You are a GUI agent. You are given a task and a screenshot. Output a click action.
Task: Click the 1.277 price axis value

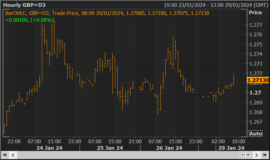point(256,25)
